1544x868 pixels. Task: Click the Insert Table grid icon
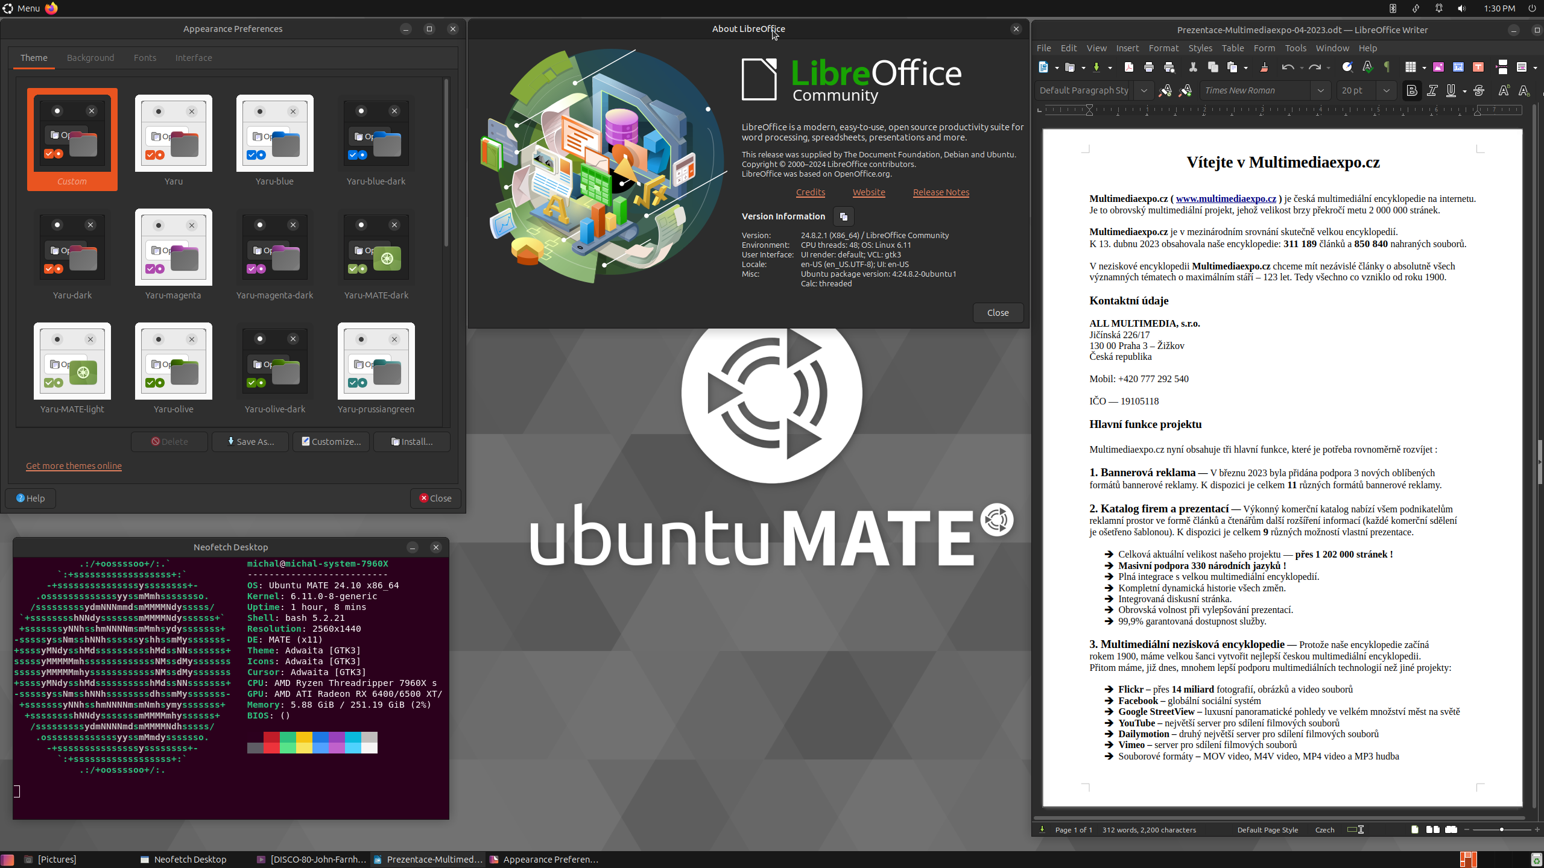1410,67
